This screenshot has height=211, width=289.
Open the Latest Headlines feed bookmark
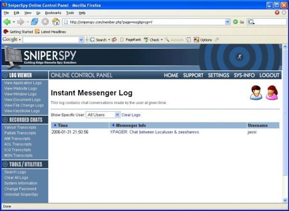coord(50,32)
